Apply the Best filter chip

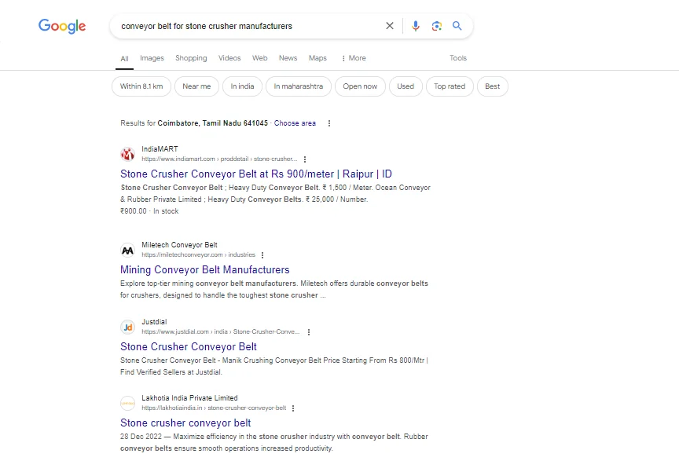click(x=493, y=86)
